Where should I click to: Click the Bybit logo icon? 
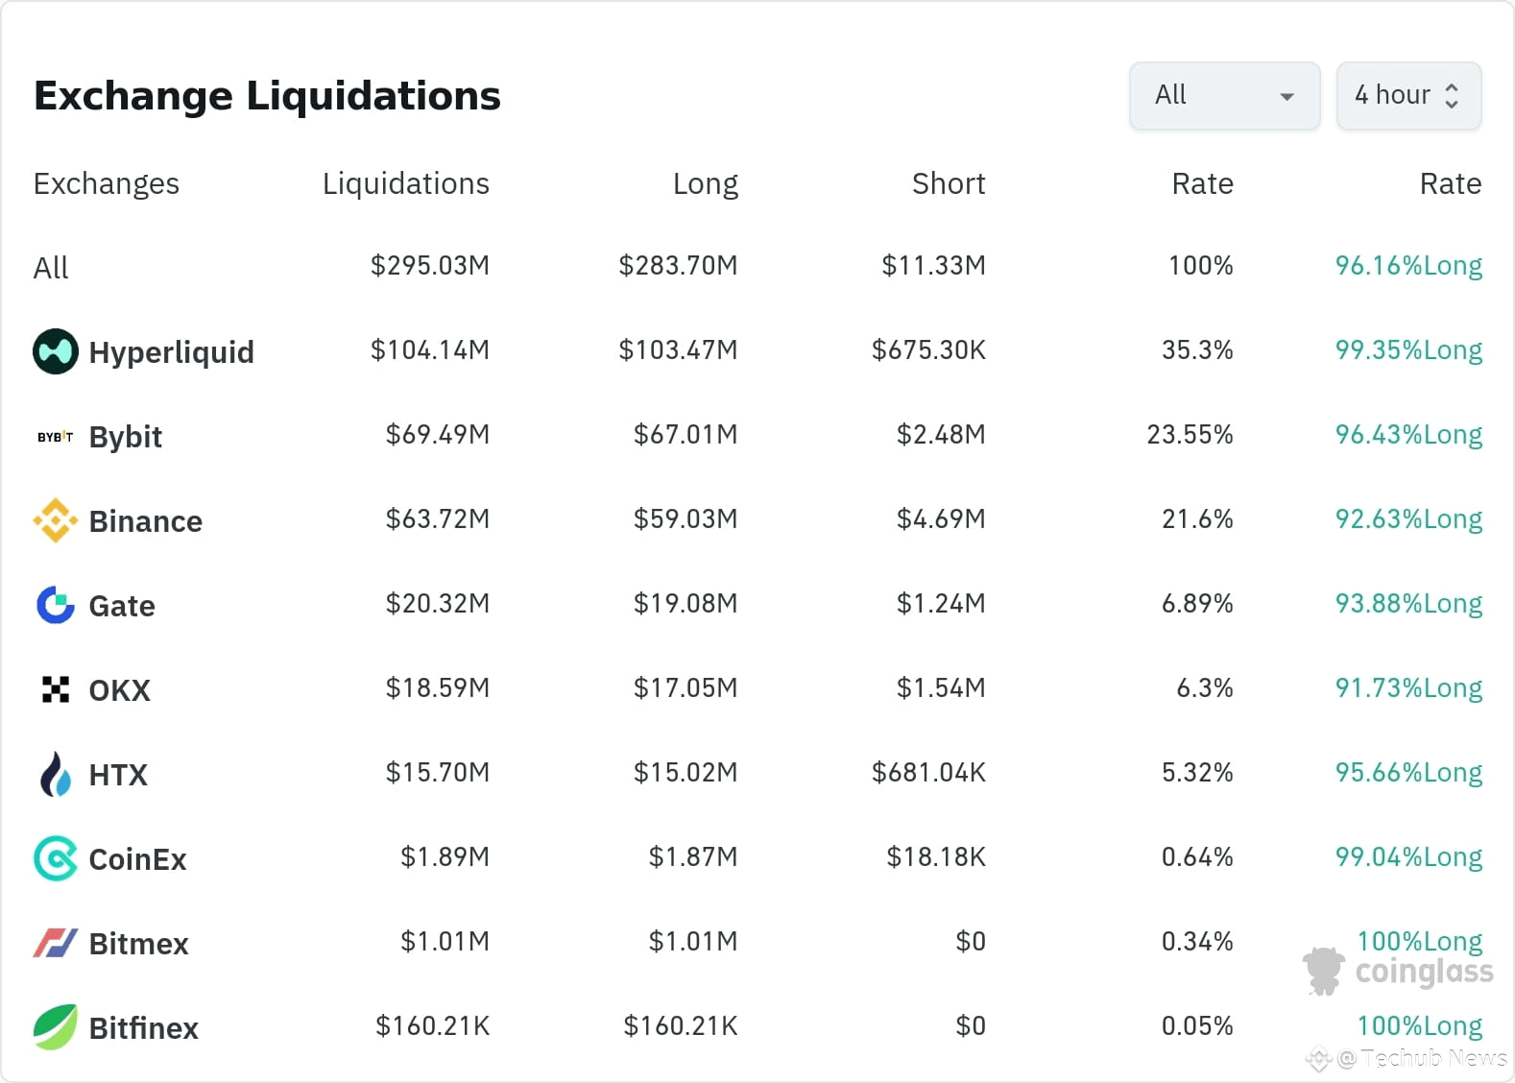56,437
